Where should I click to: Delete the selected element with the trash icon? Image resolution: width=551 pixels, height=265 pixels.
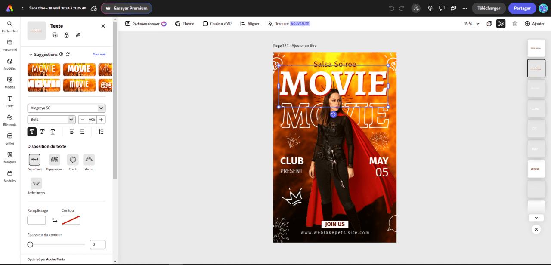(x=515, y=24)
